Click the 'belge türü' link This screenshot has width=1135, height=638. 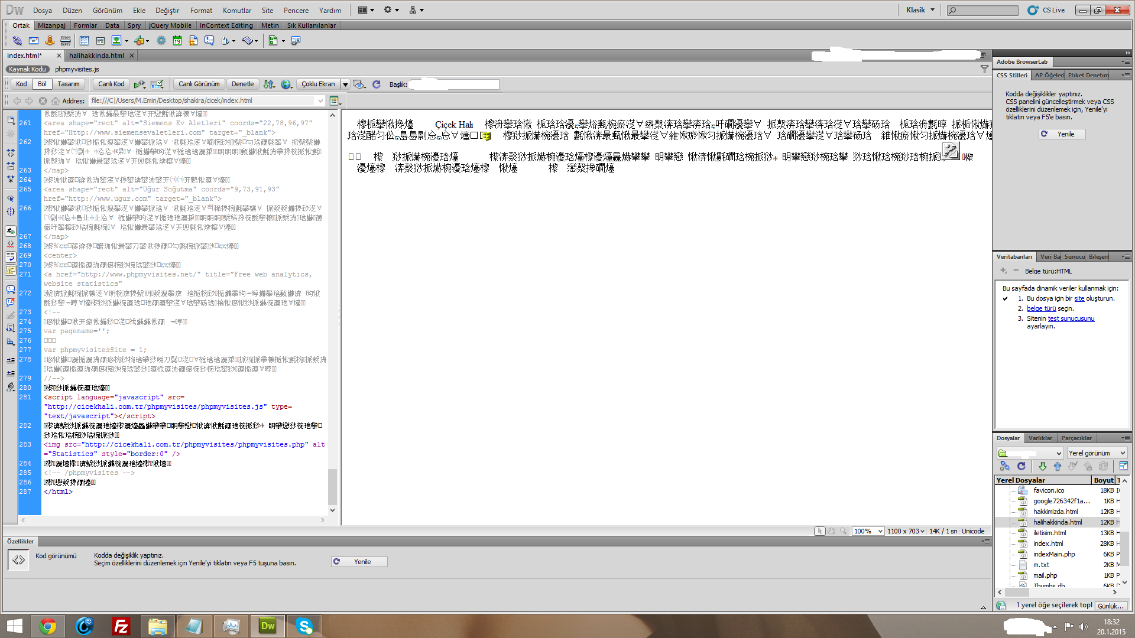[1041, 309]
